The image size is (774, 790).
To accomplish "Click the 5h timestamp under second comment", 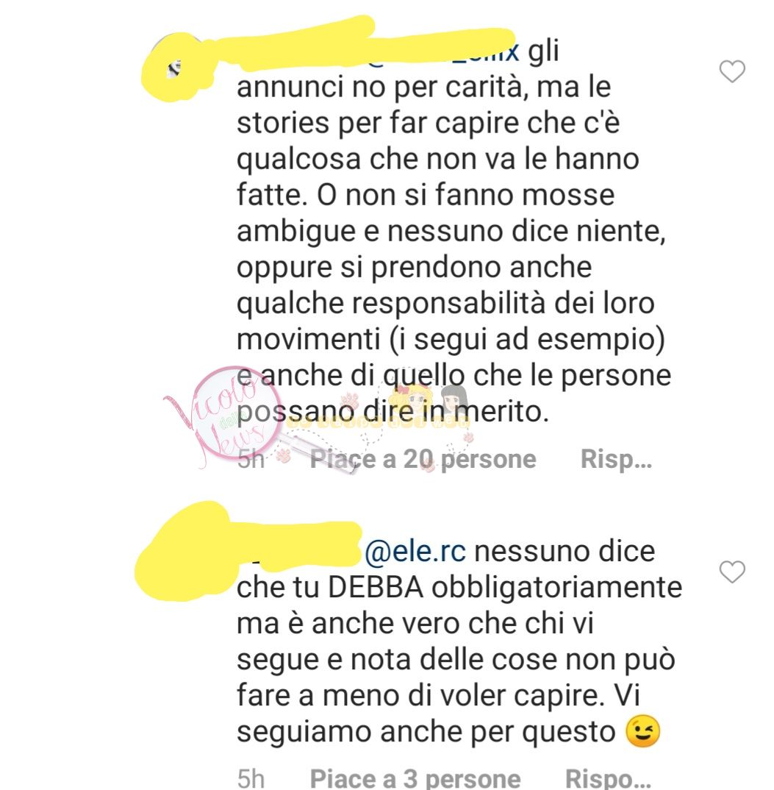I will [251, 778].
